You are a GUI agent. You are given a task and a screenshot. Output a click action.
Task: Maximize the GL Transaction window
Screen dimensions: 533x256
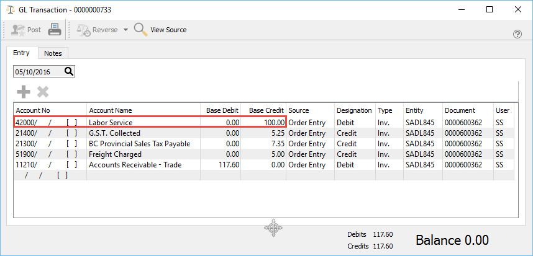click(x=490, y=9)
